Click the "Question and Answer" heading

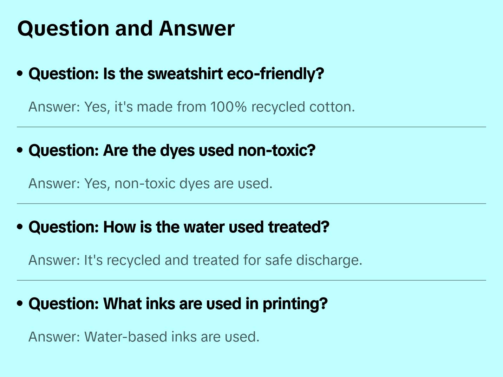pos(126,28)
